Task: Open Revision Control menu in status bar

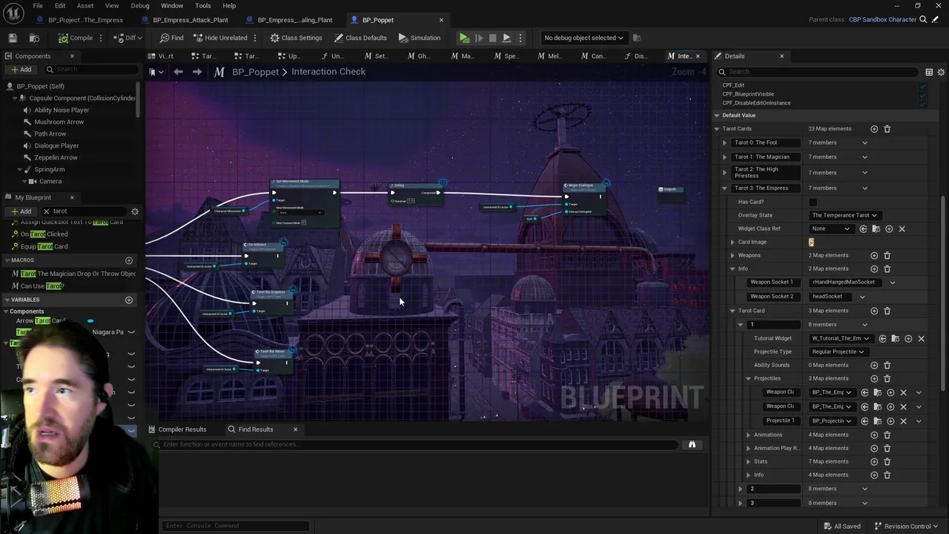Action: pos(907,526)
